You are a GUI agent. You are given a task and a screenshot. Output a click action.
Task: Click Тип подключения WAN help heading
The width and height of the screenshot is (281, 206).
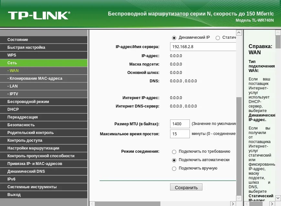(262, 66)
